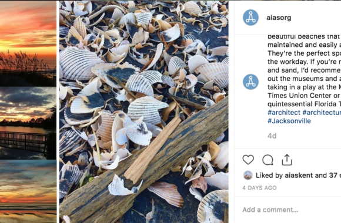341x223 pixels.
Task: Open the top orange sunset photo
Action: (x=28, y=43)
